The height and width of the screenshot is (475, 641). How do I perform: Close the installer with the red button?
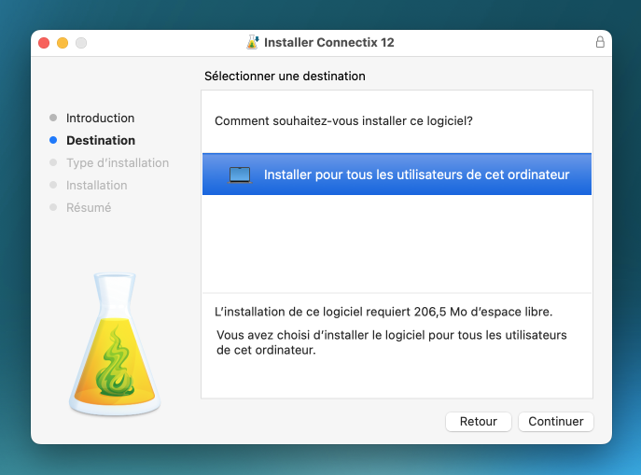tap(44, 43)
